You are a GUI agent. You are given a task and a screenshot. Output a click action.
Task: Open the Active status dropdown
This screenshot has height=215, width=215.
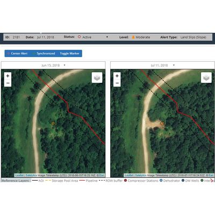click(x=93, y=37)
